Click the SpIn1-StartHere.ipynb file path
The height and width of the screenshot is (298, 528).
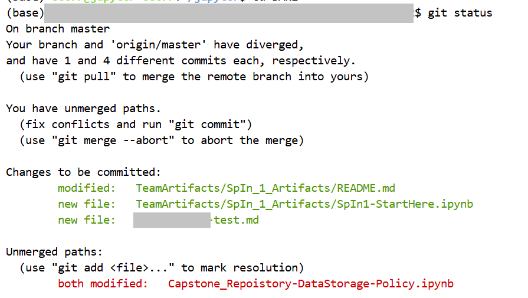304,204
